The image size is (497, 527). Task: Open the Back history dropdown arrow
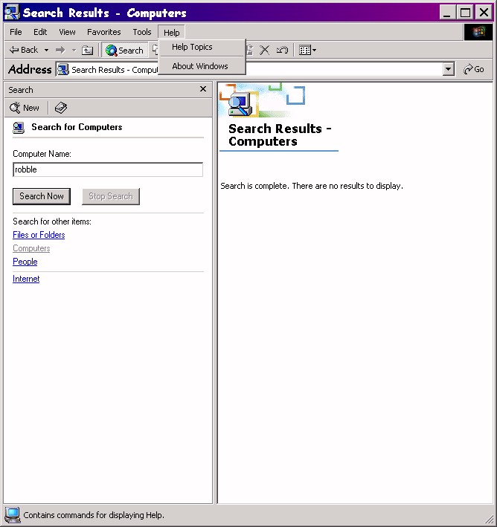tap(46, 50)
